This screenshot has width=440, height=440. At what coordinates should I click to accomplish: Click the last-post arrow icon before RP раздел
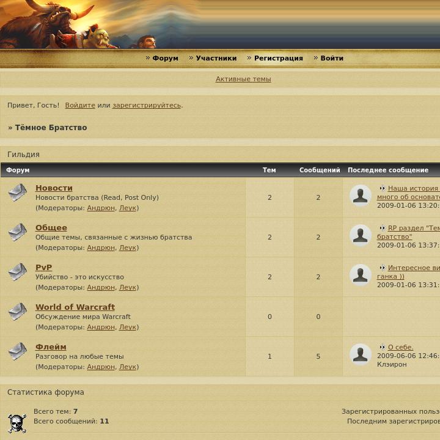[382, 228]
